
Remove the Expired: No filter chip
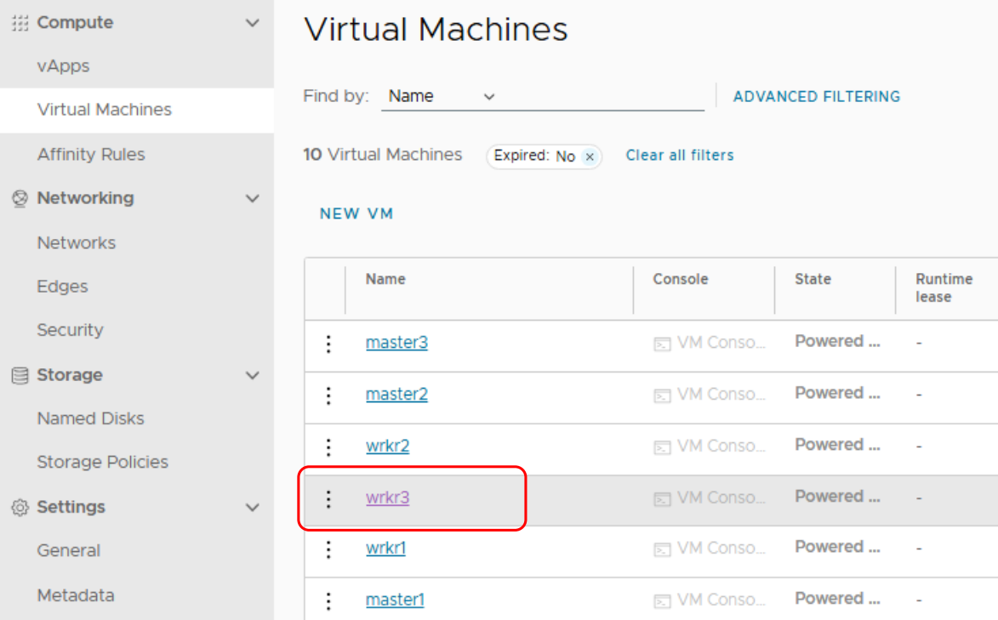tap(590, 157)
